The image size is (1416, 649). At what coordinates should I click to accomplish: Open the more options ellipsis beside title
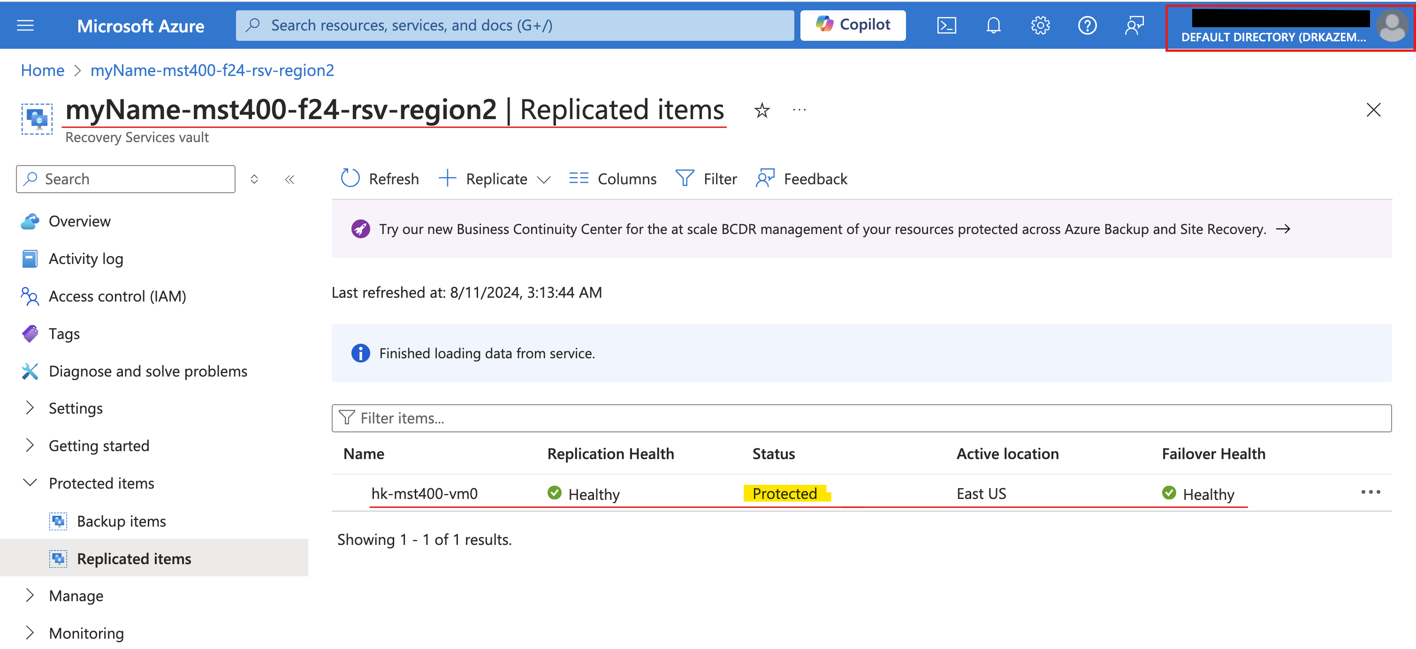pyautogui.click(x=799, y=110)
